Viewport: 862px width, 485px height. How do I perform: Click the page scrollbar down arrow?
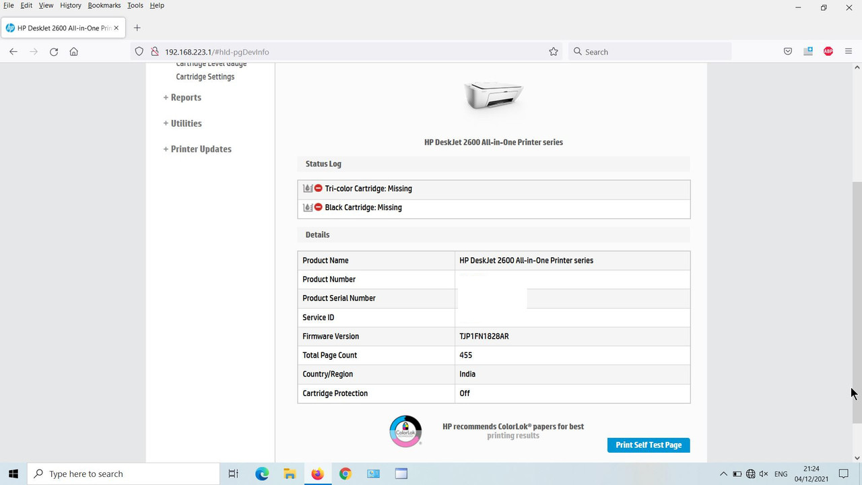[x=857, y=458]
